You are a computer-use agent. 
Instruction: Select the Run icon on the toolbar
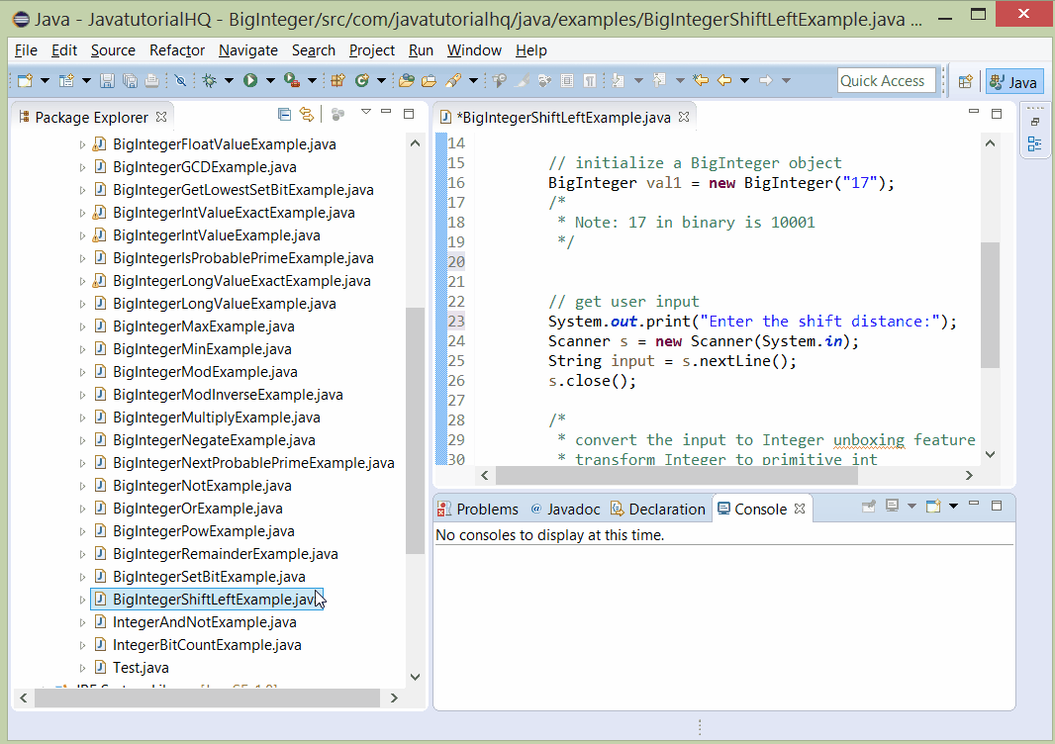click(247, 79)
